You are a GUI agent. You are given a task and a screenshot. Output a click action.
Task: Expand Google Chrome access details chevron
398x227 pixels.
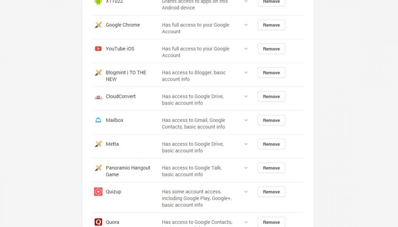(246, 25)
